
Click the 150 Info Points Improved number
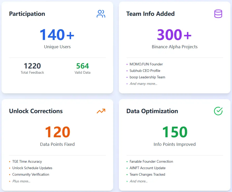point(175,132)
